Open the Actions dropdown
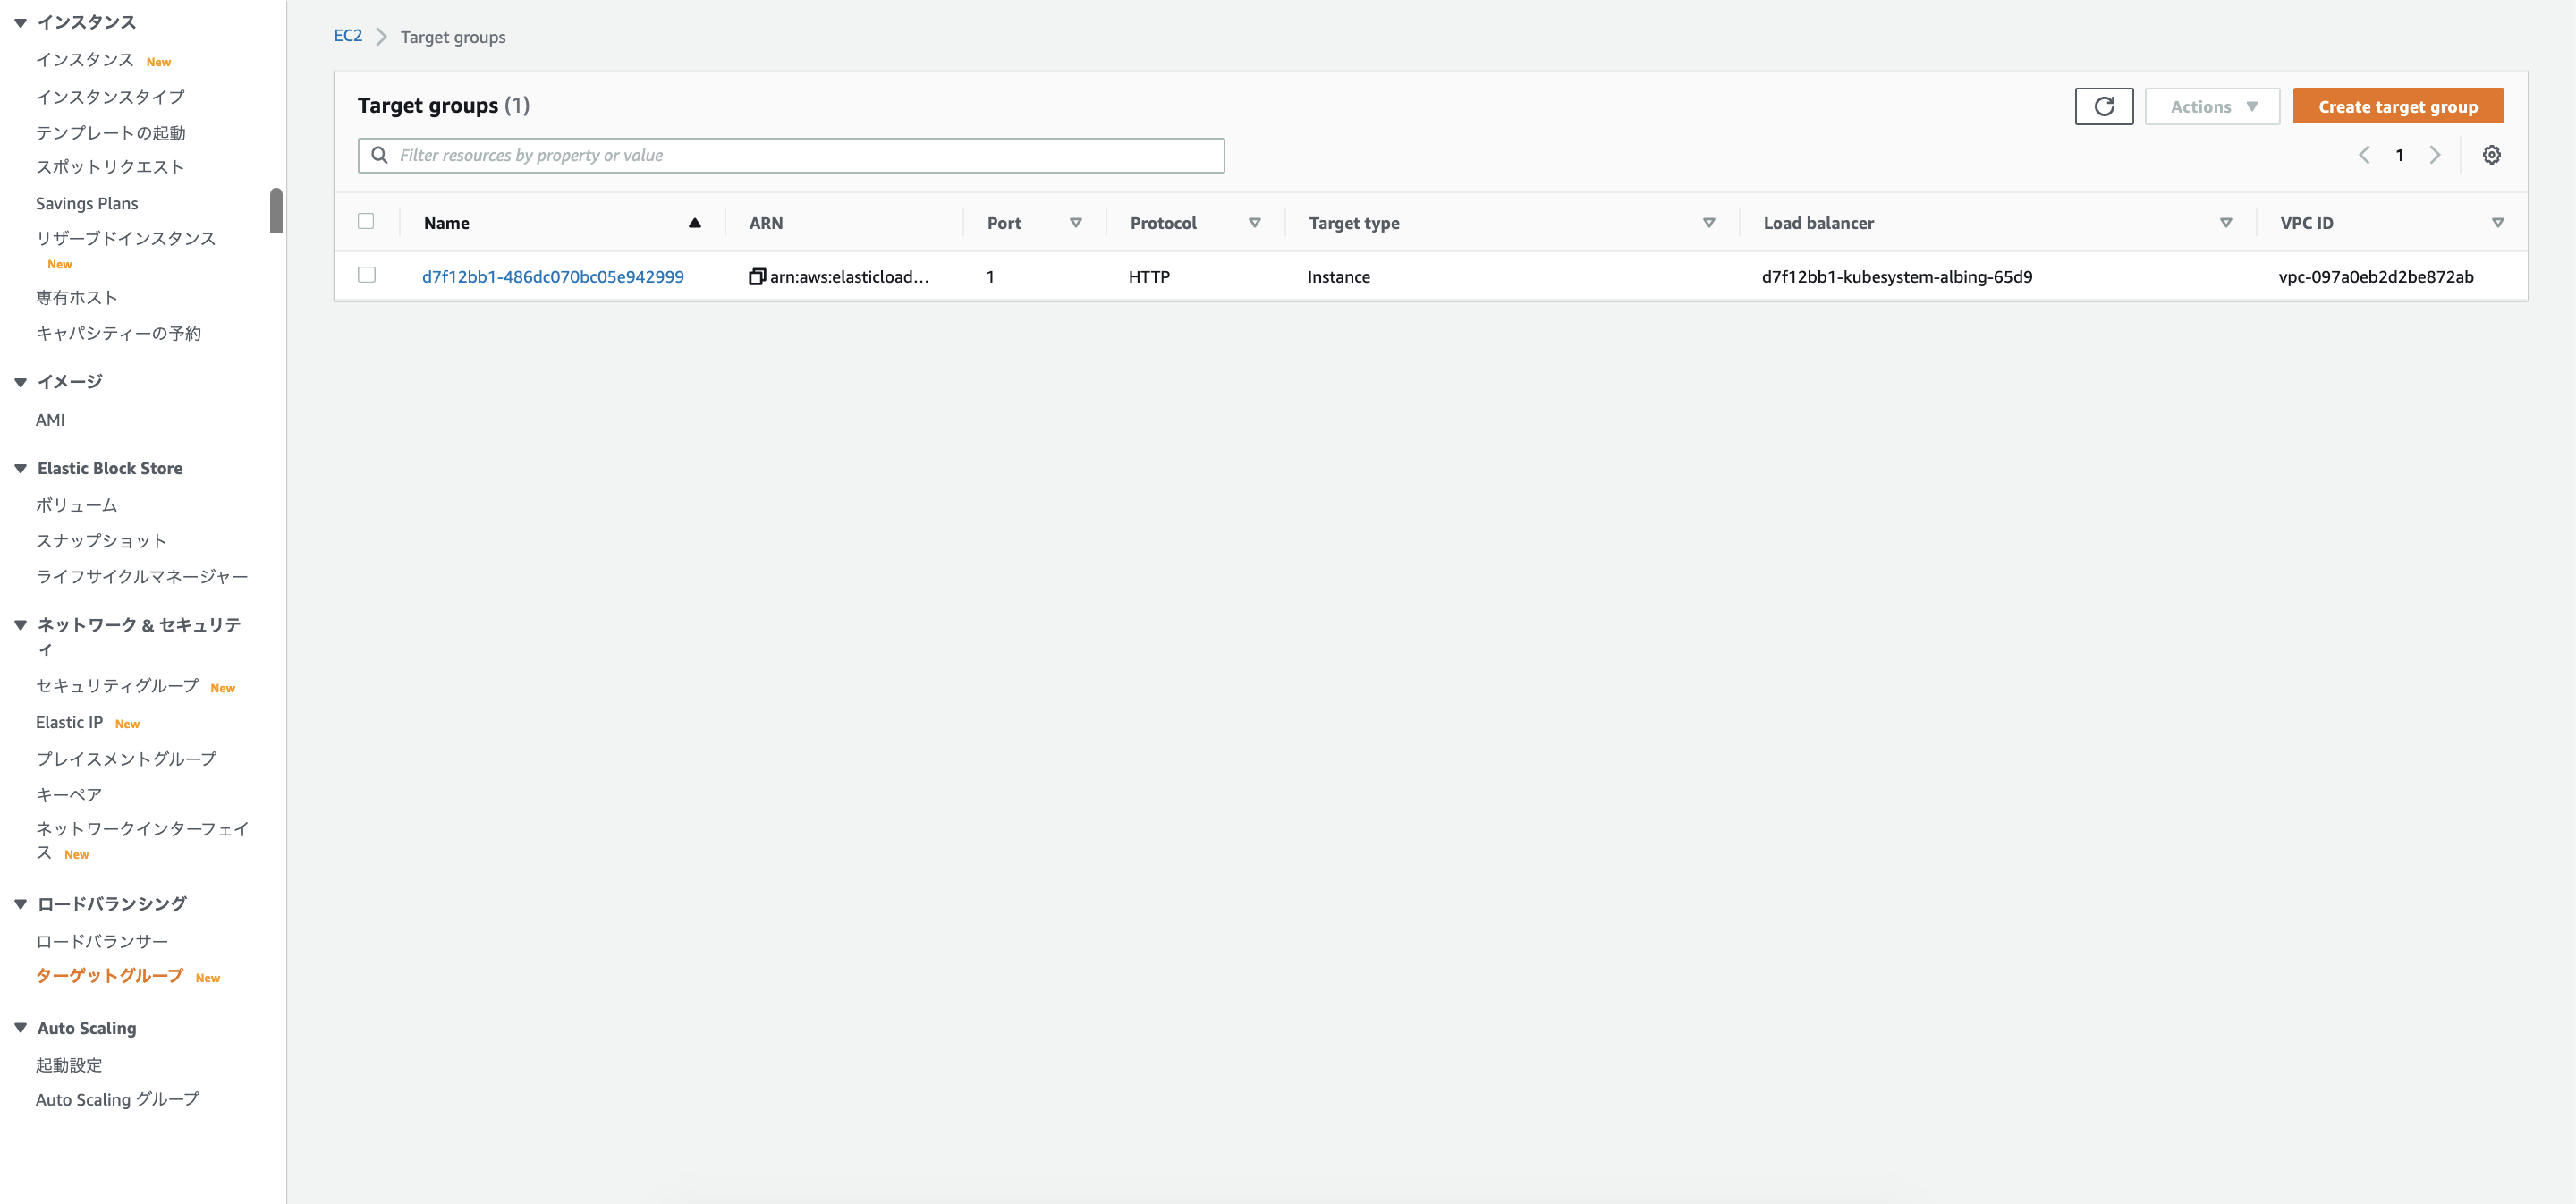 [x=2212, y=106]
